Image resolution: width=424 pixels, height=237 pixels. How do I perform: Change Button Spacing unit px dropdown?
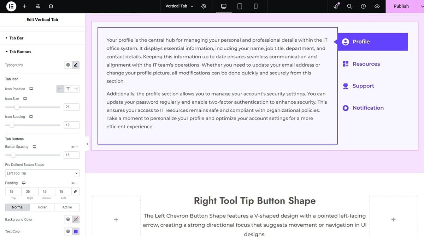[x=74, y=147]
